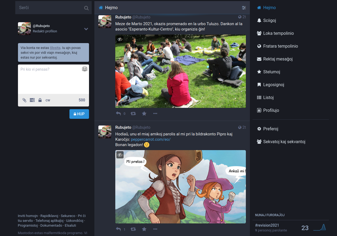Viewport: 337px width, 236px height.
Task: Toggle content warning with CW button
Action: 48,100
